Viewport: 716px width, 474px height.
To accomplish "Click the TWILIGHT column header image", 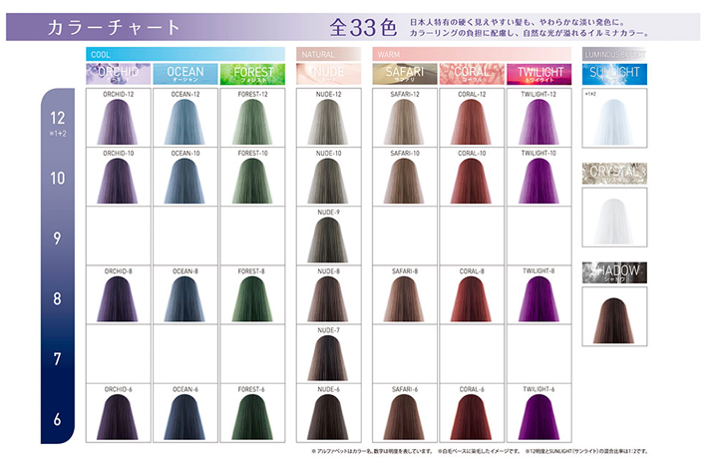I will pos(538,74).
